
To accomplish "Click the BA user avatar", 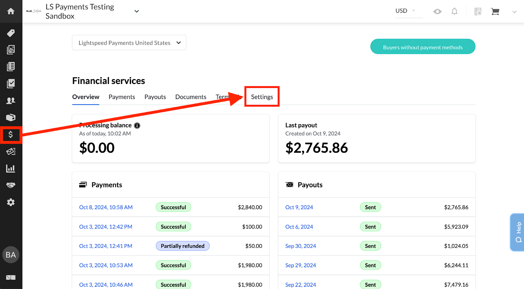I will pyautogui.click(x=11, y=255).
